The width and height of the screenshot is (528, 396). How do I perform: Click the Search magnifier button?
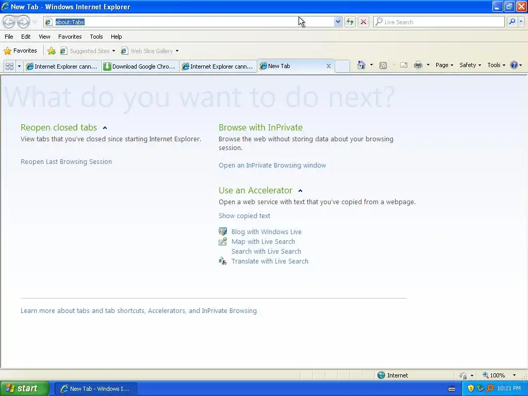(512, 22)
